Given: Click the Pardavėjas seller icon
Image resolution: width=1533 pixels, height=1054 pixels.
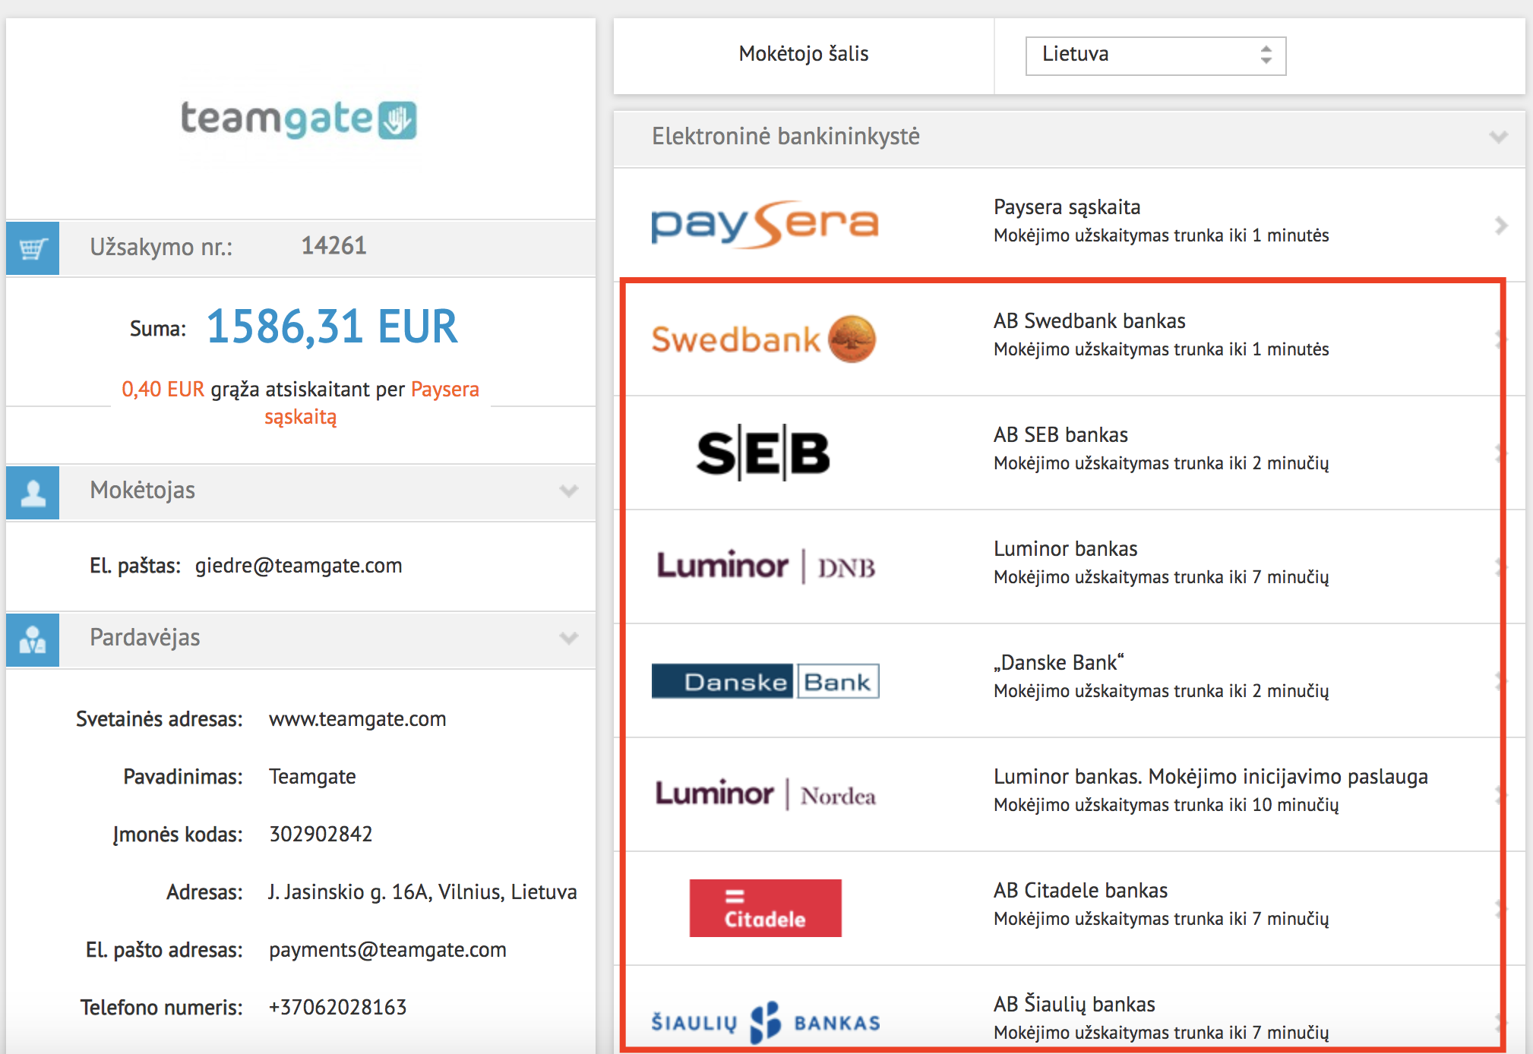Looking at the screenshot, I should point(33,640).
